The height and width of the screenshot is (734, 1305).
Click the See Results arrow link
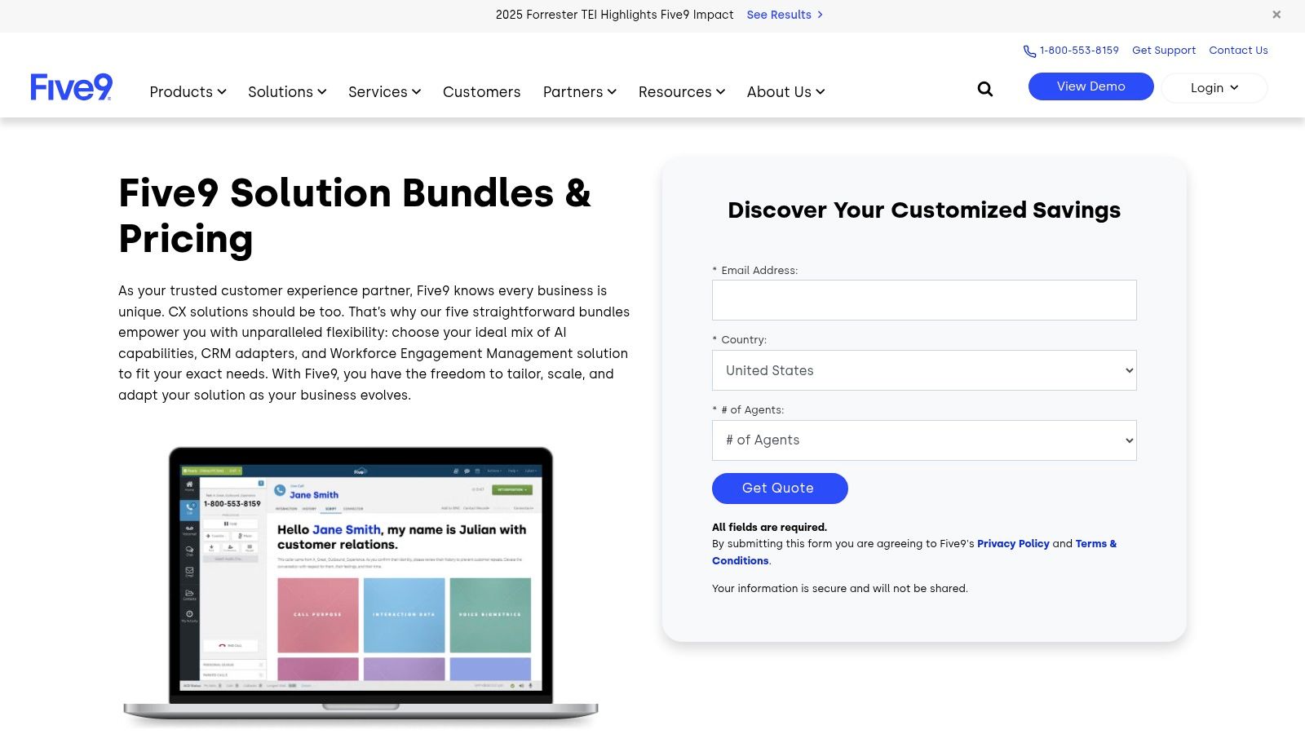point(785,15)
